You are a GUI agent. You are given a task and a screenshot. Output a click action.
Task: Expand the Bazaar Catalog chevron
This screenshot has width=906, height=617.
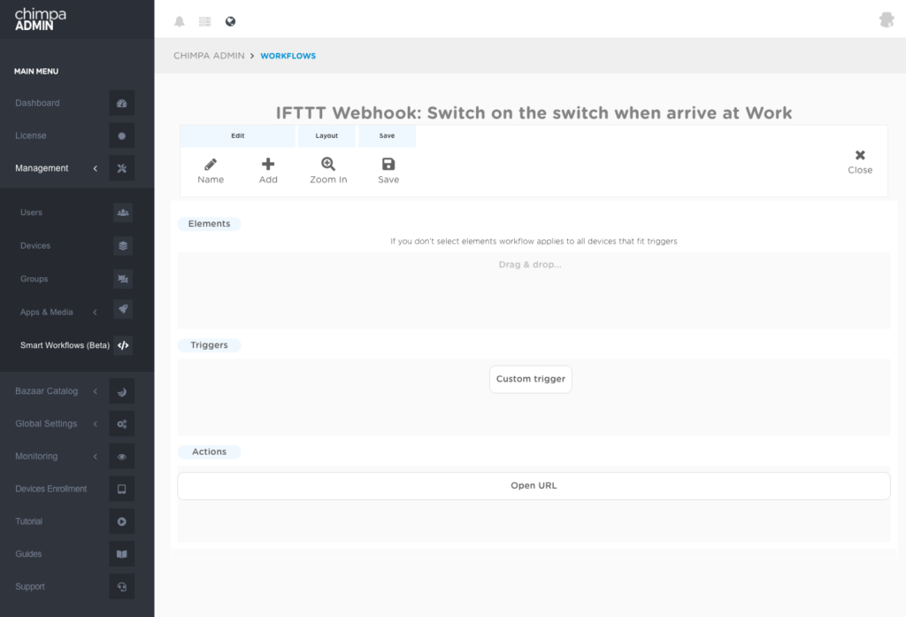click(x=96, y=391)
